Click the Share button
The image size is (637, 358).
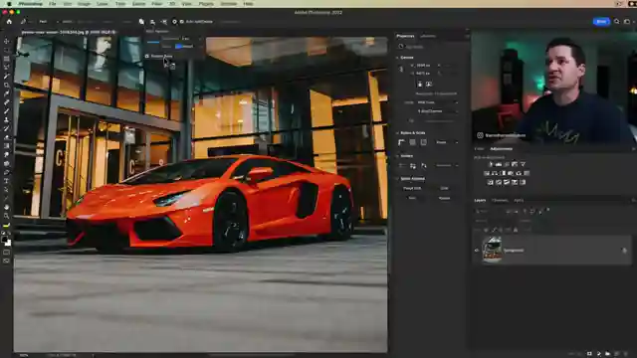[x=601, y=22]
